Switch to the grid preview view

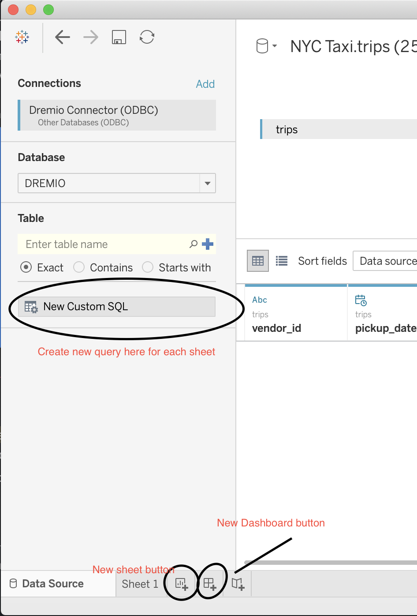[258, 261]
